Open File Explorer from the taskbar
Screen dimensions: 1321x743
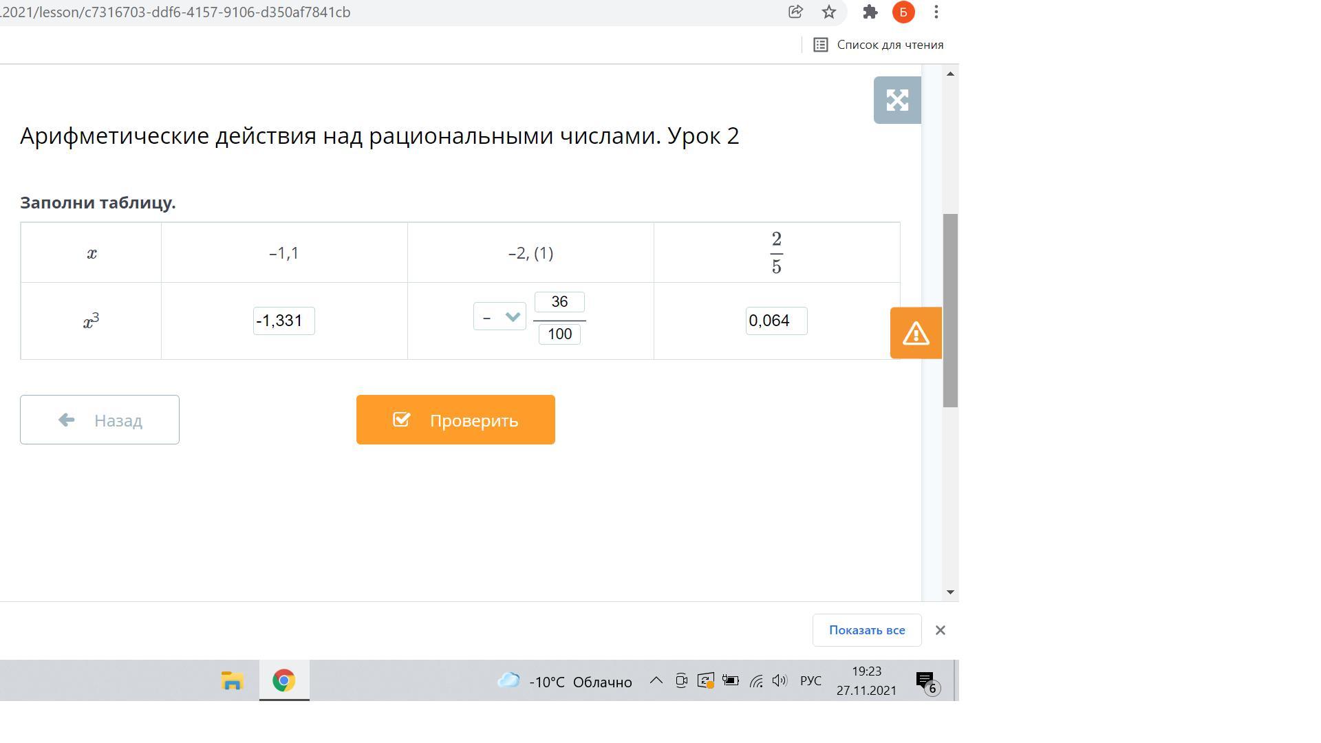232,681
